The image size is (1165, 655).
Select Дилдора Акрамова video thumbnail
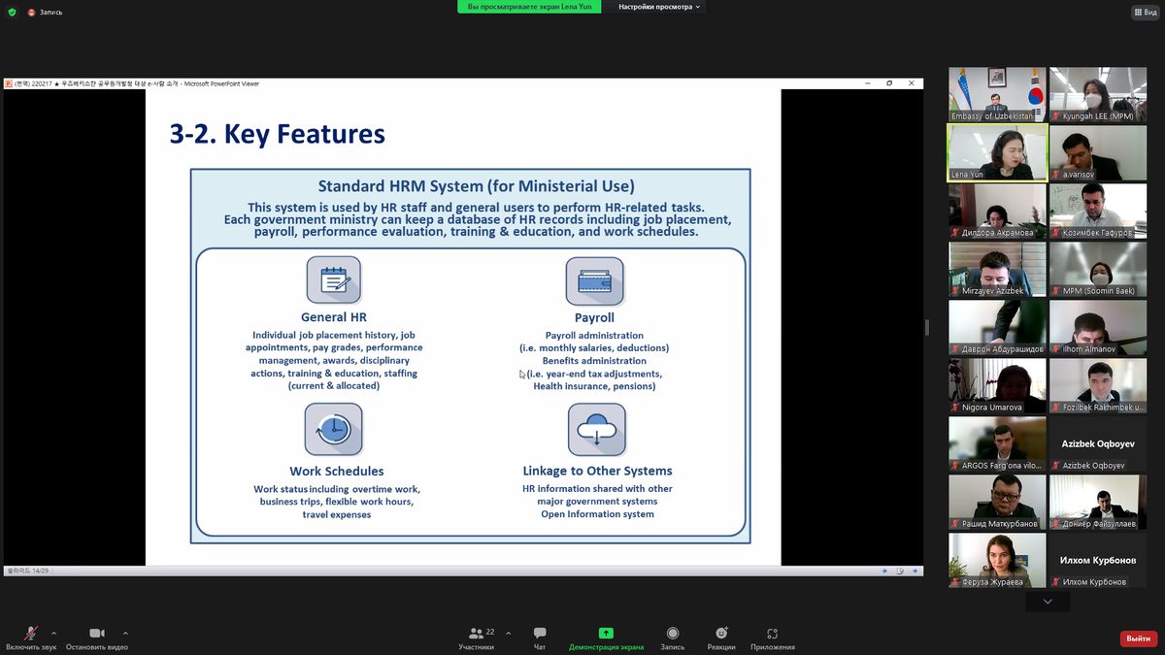996,211
